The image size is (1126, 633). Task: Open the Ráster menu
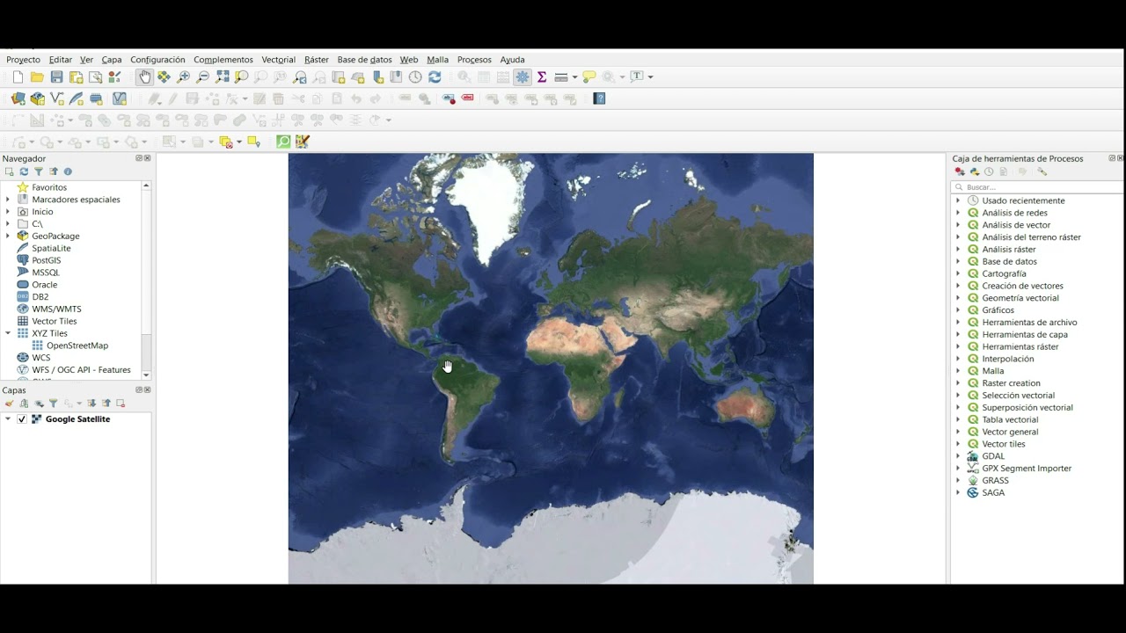[317, 60]
